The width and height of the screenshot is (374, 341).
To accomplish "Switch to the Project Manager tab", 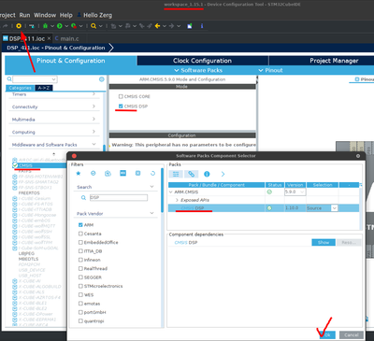I will (x=334, y=61).
